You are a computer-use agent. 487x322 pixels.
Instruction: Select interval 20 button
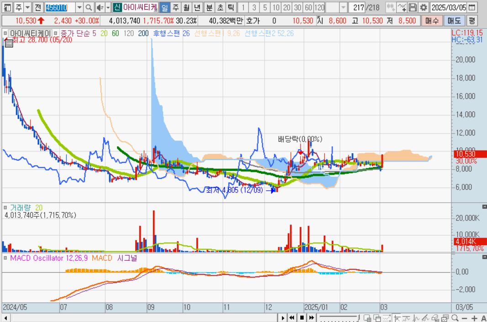click(x=287, y=7)
